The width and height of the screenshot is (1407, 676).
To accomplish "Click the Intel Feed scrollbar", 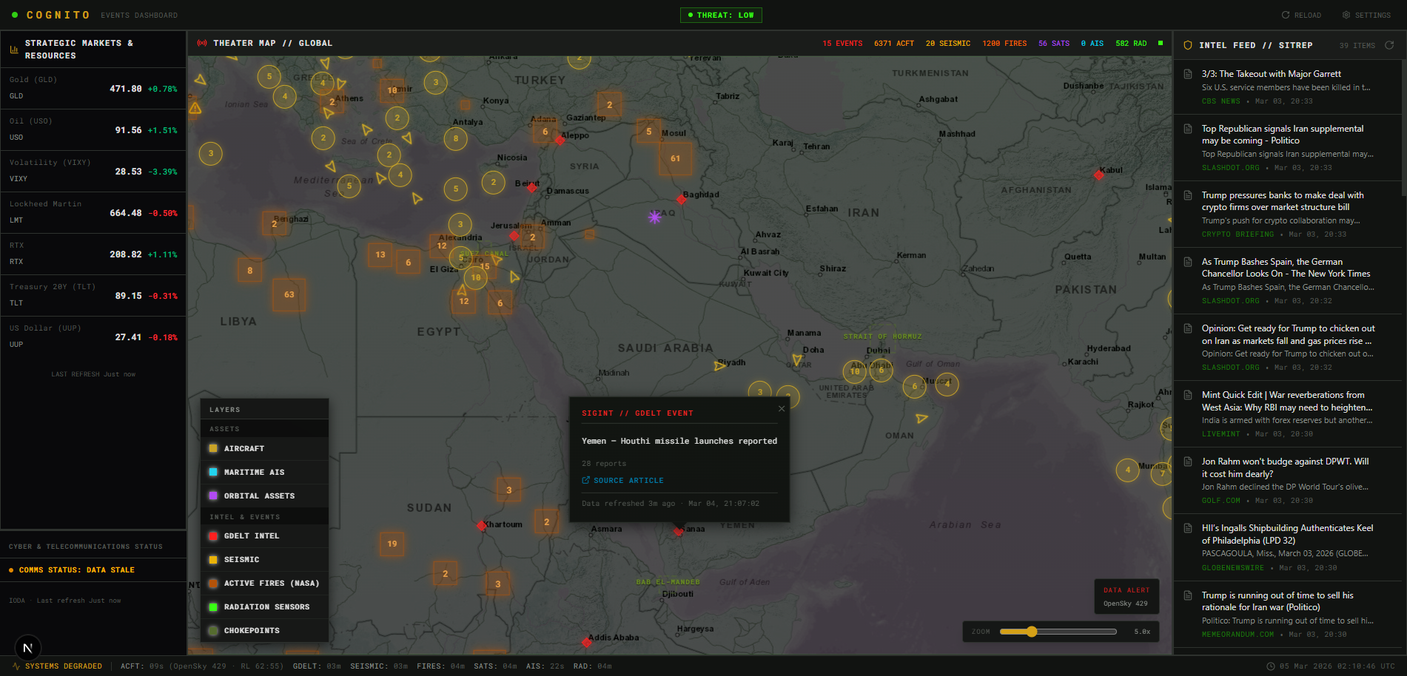I will tap(1403, 127).
